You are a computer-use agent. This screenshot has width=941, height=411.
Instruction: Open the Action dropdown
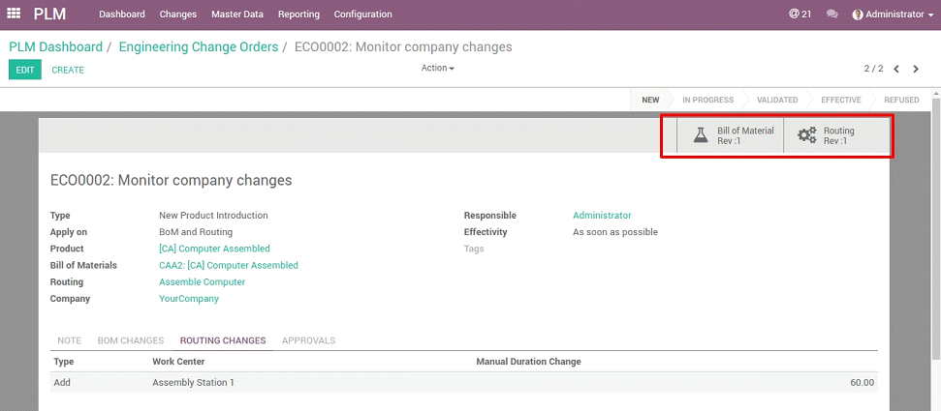point(437,69)
